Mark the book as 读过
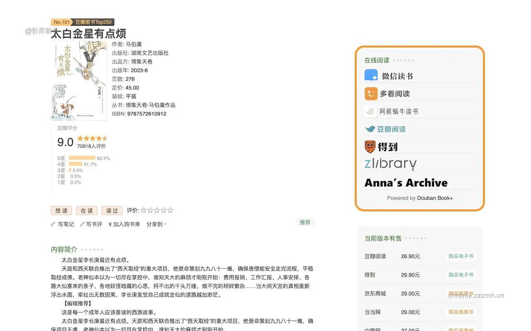The image size is (531, 331). pos(111,211)
